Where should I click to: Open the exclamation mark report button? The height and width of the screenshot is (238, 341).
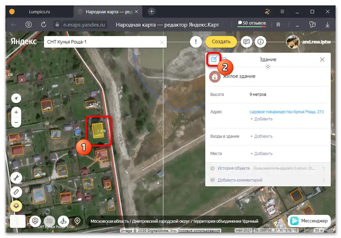coord(196,41)
